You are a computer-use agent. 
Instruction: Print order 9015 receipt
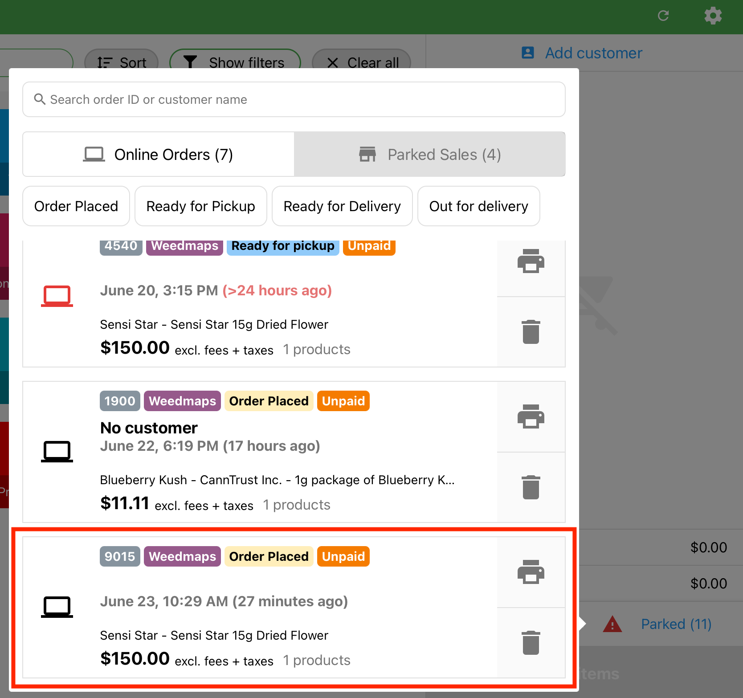tap(531, 572)
